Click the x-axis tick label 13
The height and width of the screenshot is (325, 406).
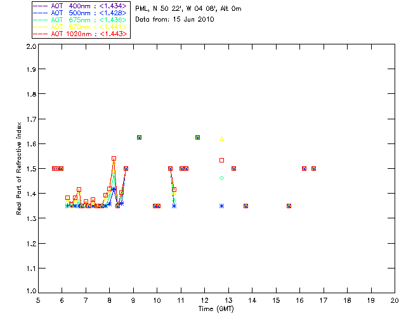click(x=228, y=300)
